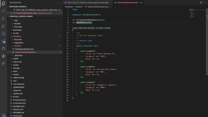Open the .gitattributes file
The width and height of the screenshot is (208, 117).
[x=19, y=87]
